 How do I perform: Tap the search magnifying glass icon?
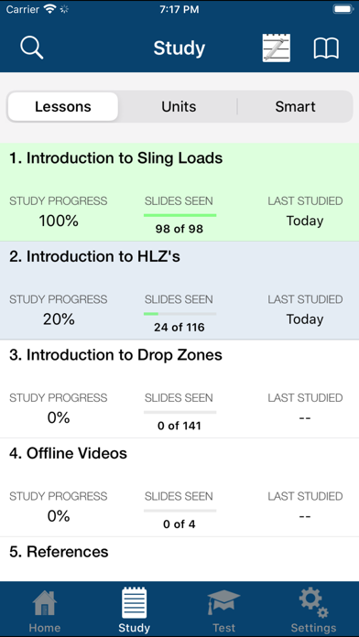pyautogui.click(x=32, y=48)
